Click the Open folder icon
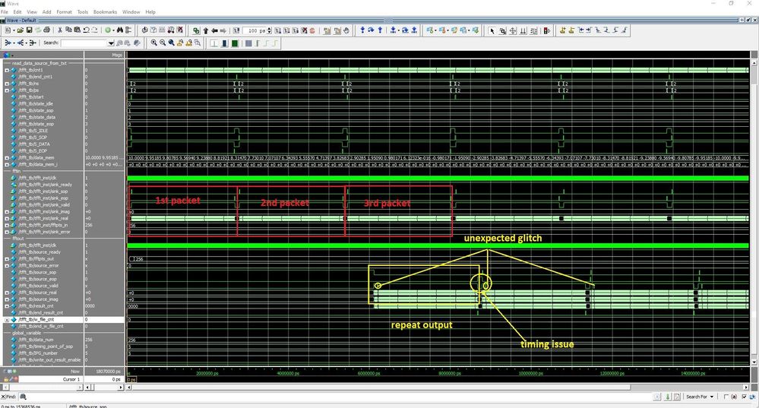Viewport: 759px width, 408px height. coord(19,30)
